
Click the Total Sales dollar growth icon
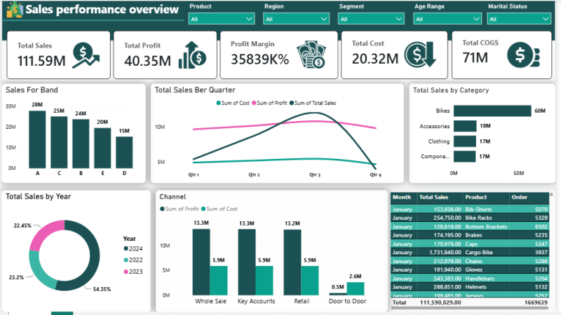coord(86,55)
